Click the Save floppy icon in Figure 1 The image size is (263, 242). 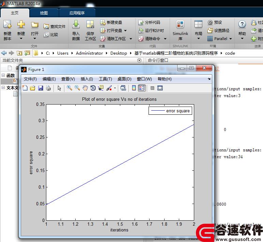click(x=41, y=88)
